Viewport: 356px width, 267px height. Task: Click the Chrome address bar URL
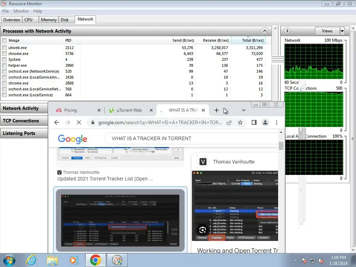160,123
